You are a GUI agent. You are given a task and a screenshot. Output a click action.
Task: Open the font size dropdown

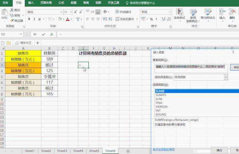point(71,12)
